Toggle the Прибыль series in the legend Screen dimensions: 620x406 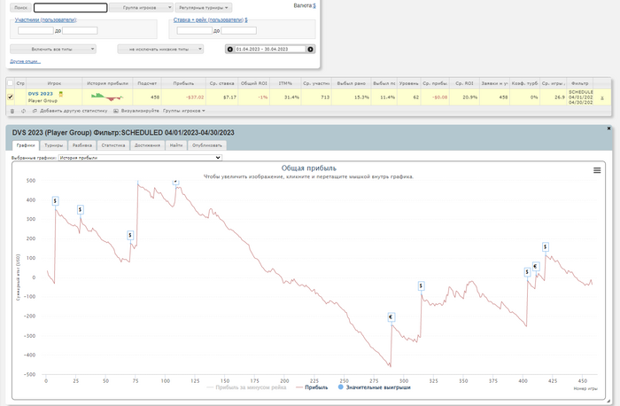tap(312, 387)
